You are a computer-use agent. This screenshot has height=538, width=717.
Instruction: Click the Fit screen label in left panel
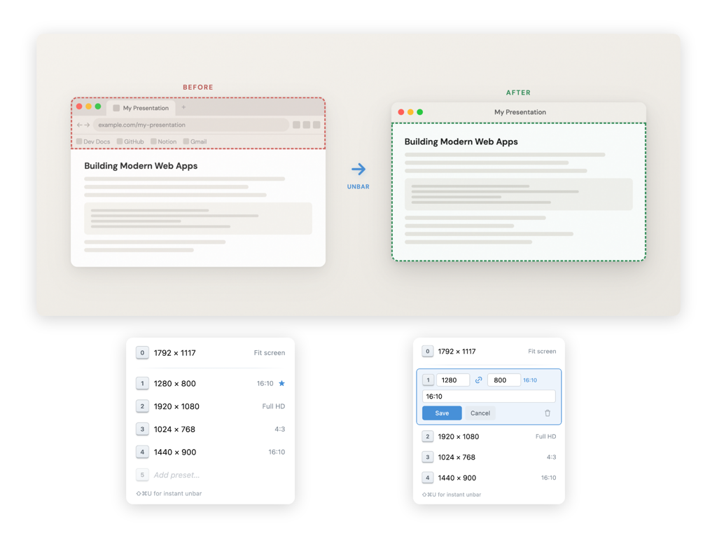(x=270, y=353)
